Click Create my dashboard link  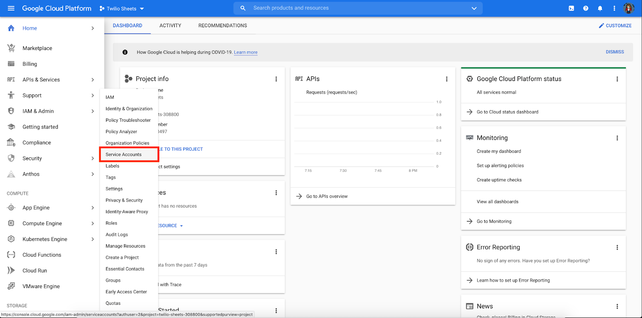click(x=499, y=151)
